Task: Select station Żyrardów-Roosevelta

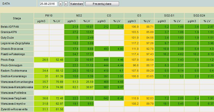Action: pyautogui.click(x=17, y=109)
